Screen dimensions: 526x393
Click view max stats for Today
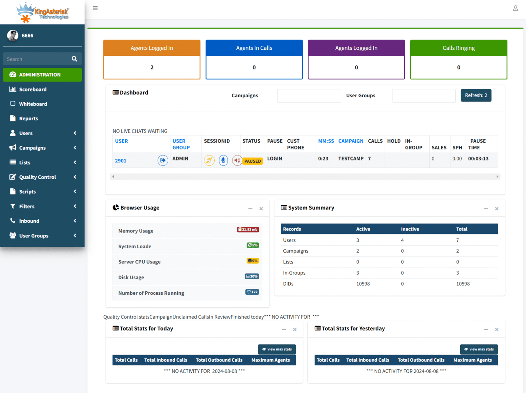pos(277,349)
